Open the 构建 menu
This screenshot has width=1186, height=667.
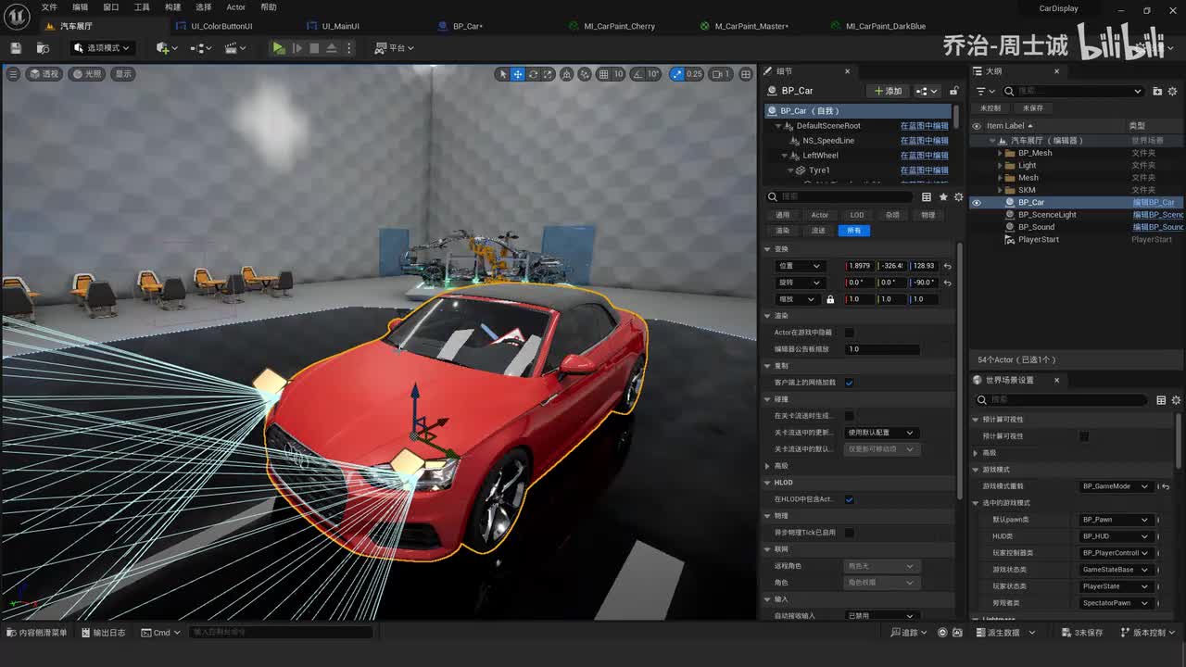tap(172, 7)
